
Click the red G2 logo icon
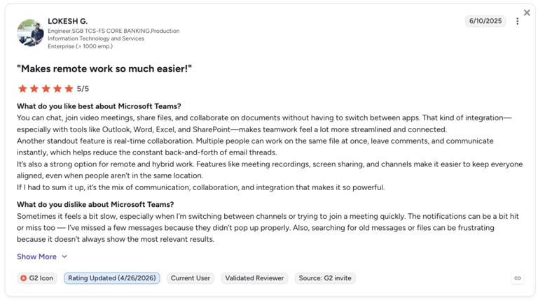tap(23, 278)
